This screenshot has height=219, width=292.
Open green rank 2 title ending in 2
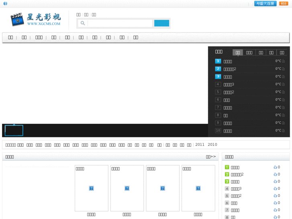[237, 174]
